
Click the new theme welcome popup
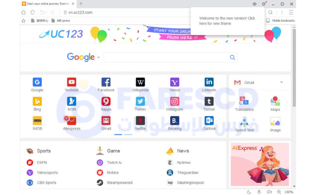227,21
